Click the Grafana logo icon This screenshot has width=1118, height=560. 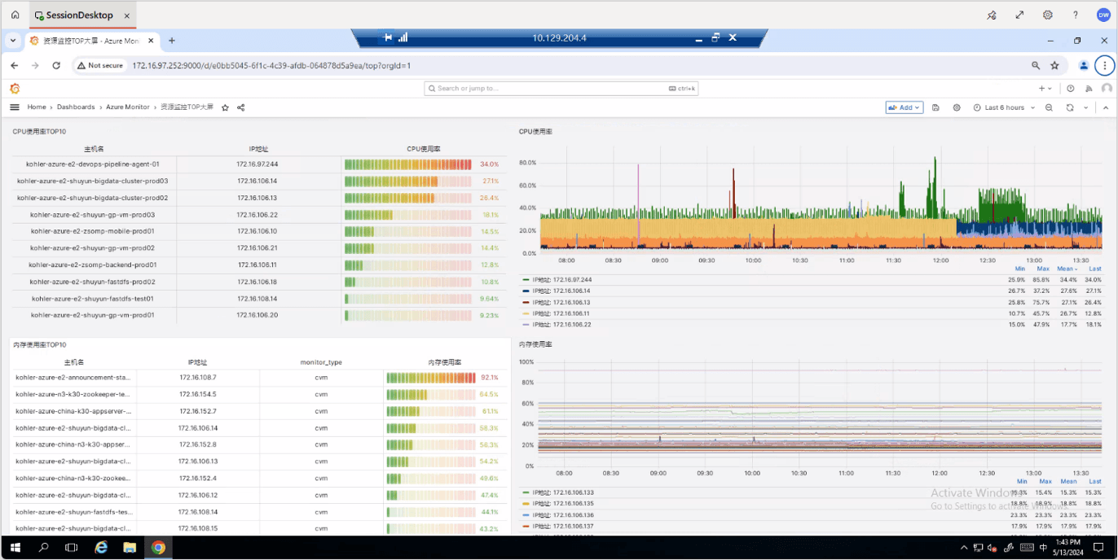pos(15,89)
